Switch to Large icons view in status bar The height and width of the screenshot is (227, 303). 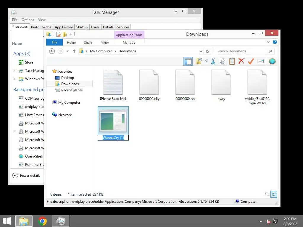(274, 194)
